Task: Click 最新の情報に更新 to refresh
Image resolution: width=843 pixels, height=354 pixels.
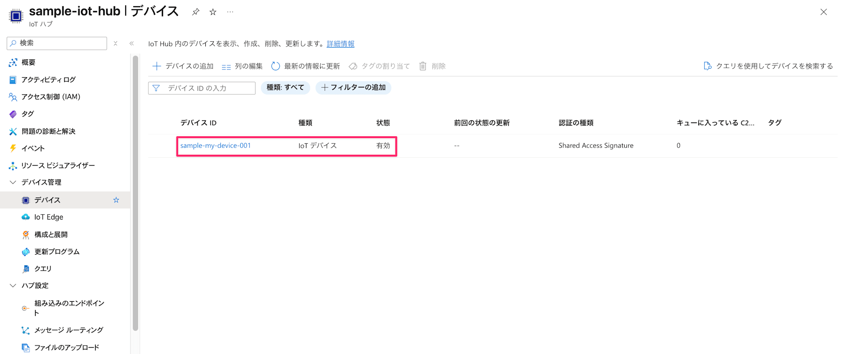Action: (306, 66)
